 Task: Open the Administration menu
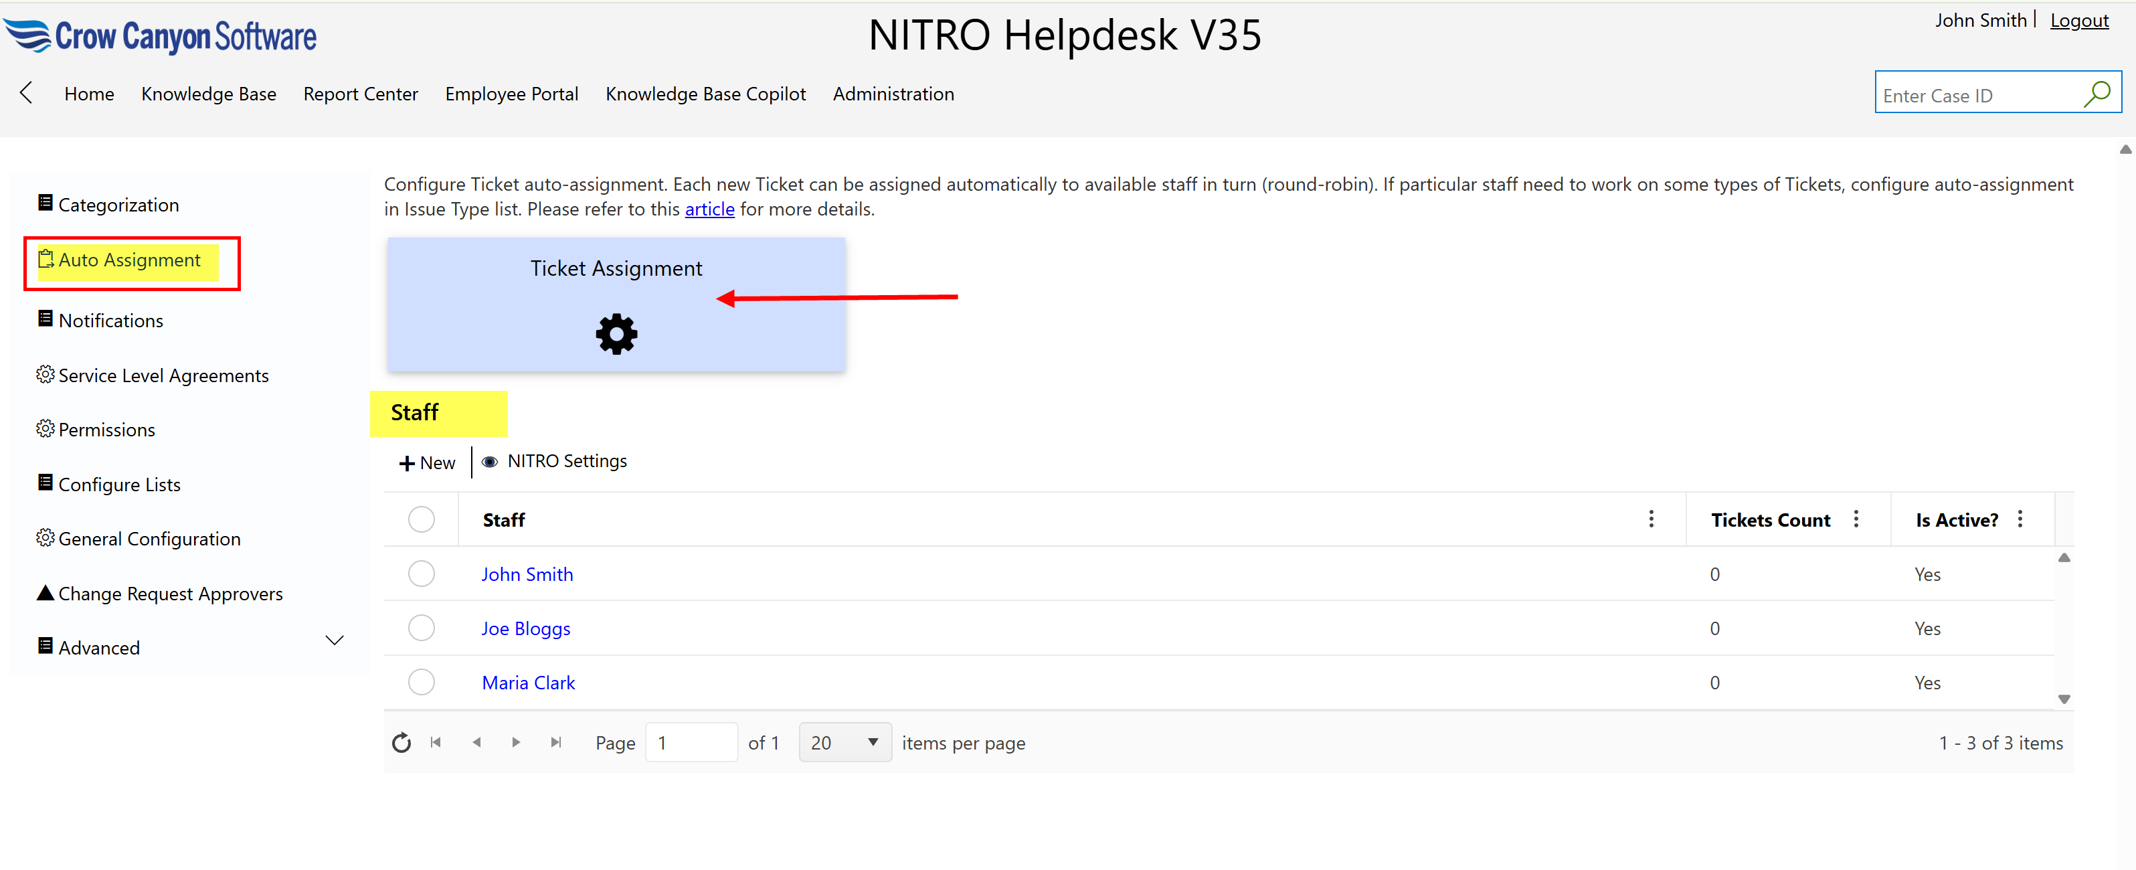[x=893, y=94]
